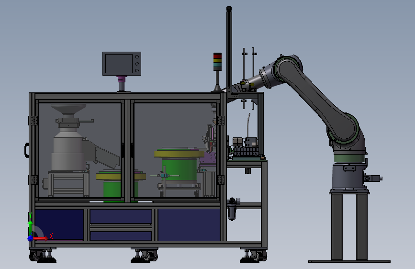Viewport: 415px width, 269px height.
Task: Select the red-yellow-green signal tower light
Action: point(217,62)
